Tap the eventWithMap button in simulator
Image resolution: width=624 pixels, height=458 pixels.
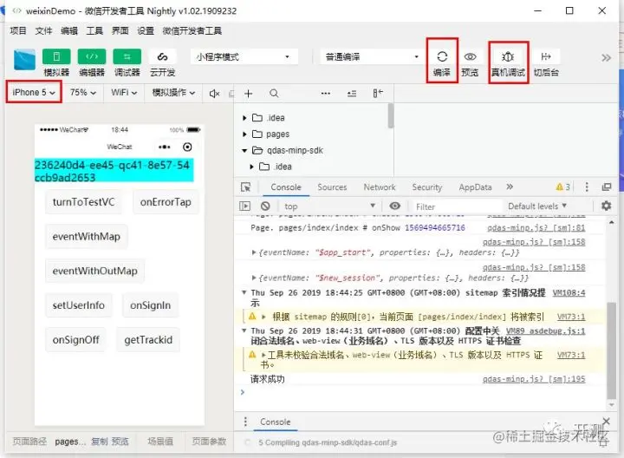click(x=87, y=237)
